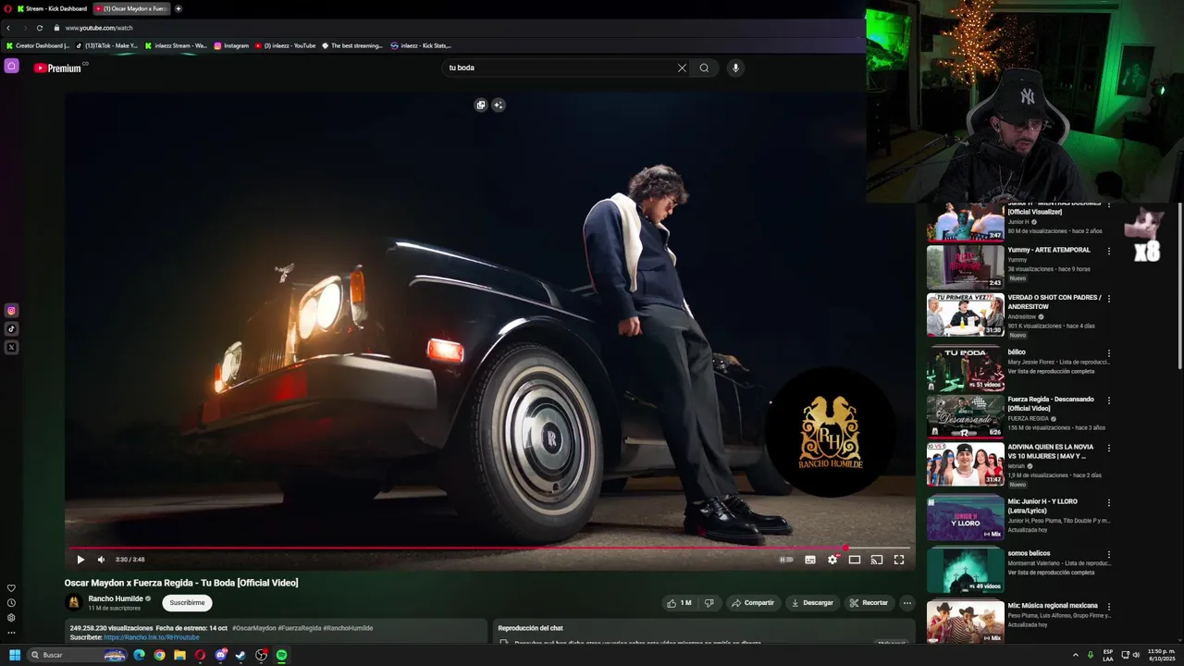Open the Rancho.lnk.to/RHYoutube link
The image size is (1184, 666).
pos(151,637)
